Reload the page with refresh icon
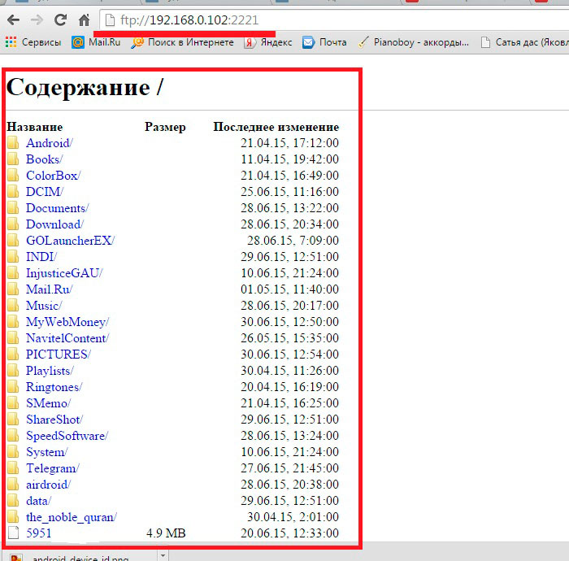The image size is (569, 561). tap(60, 20)
